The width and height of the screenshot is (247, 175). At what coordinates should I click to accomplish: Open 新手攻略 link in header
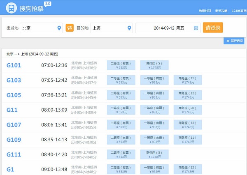221,11
